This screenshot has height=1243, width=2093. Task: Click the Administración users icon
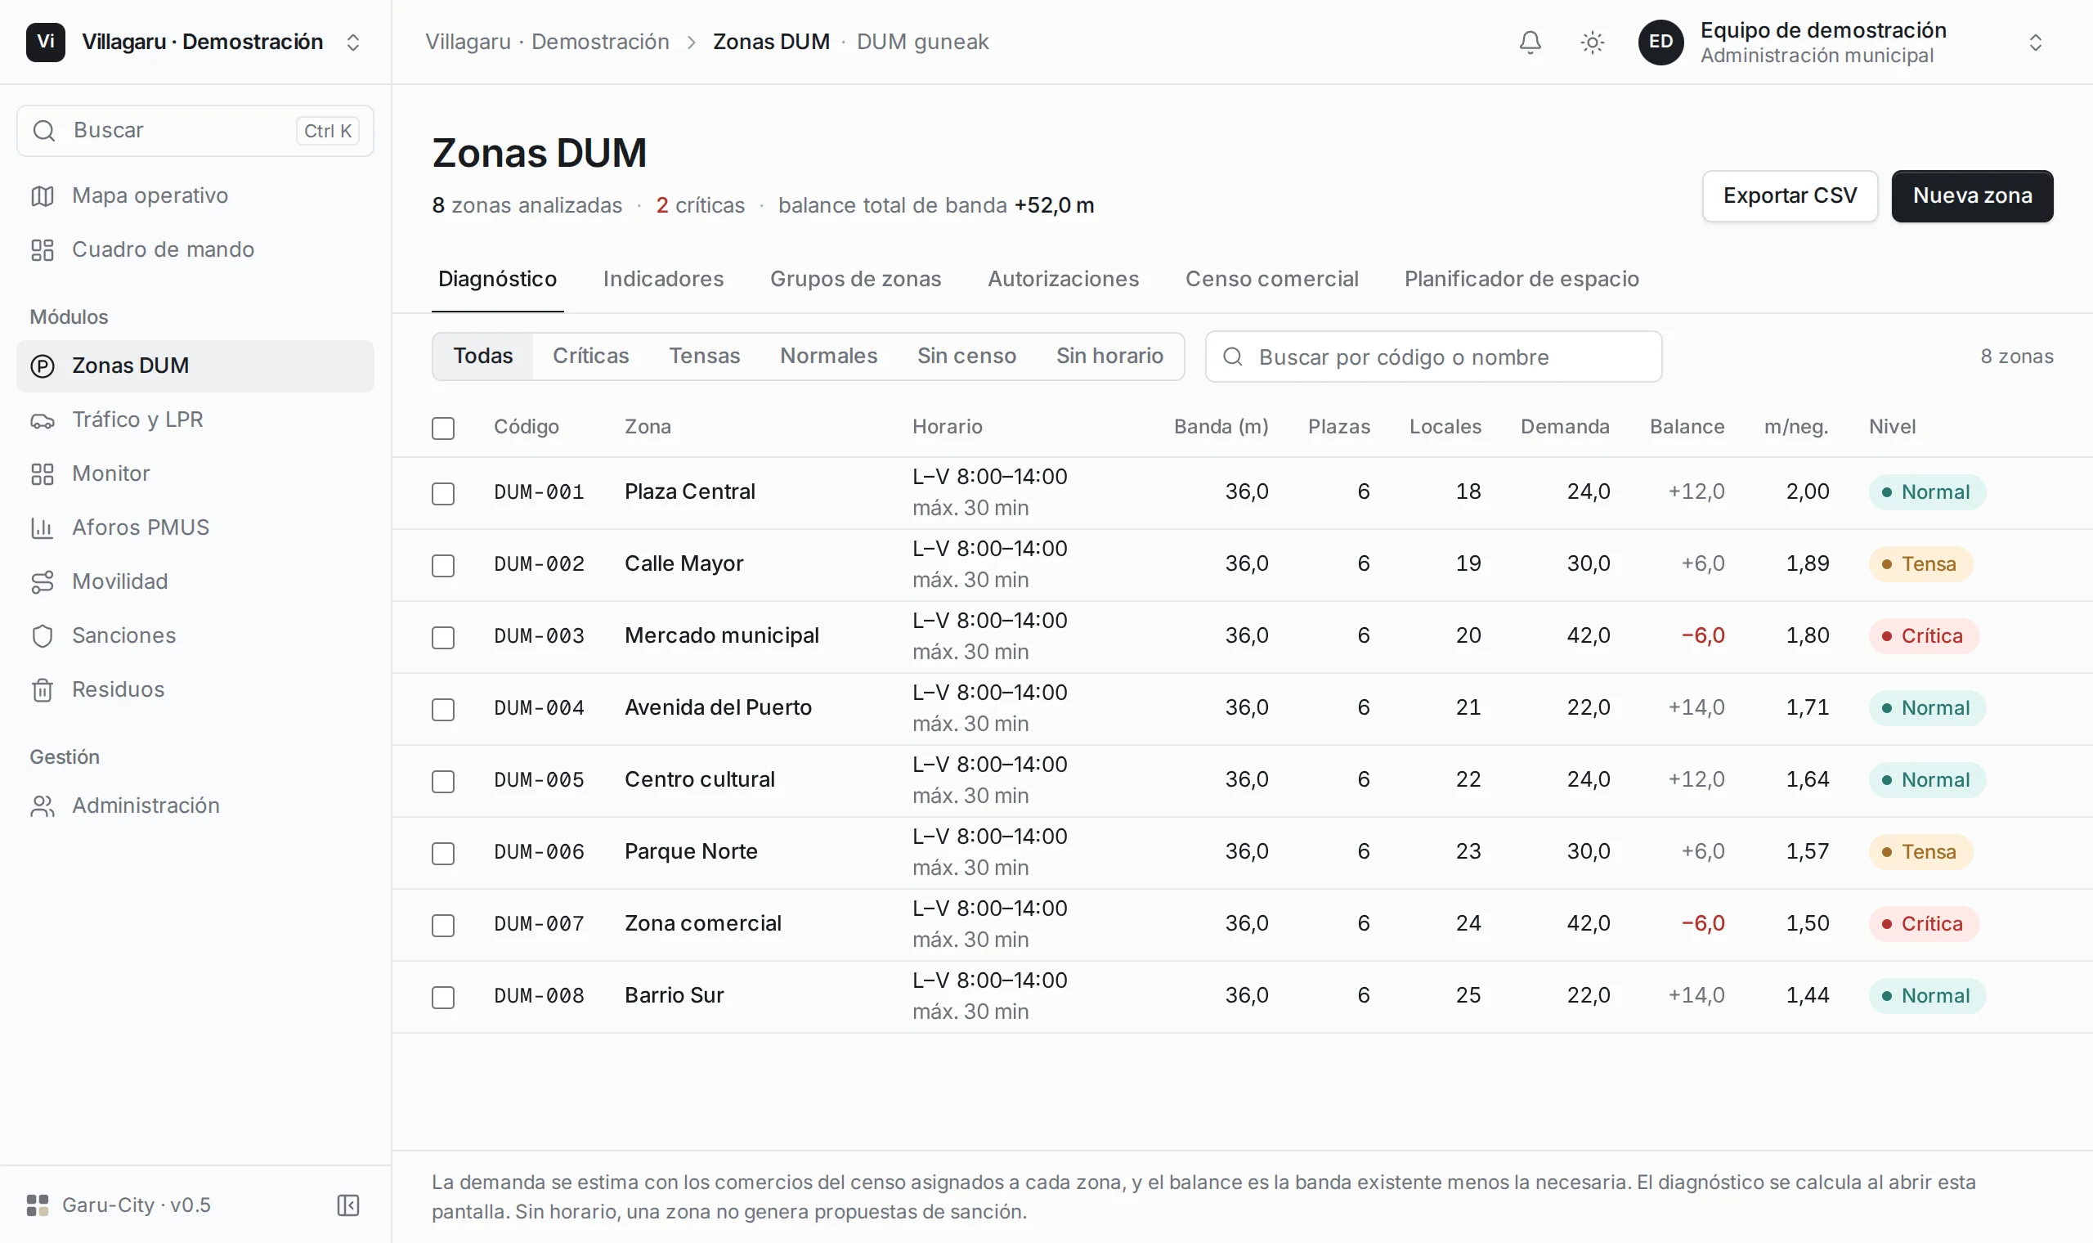pyautogui.click(x=43, y=805)
